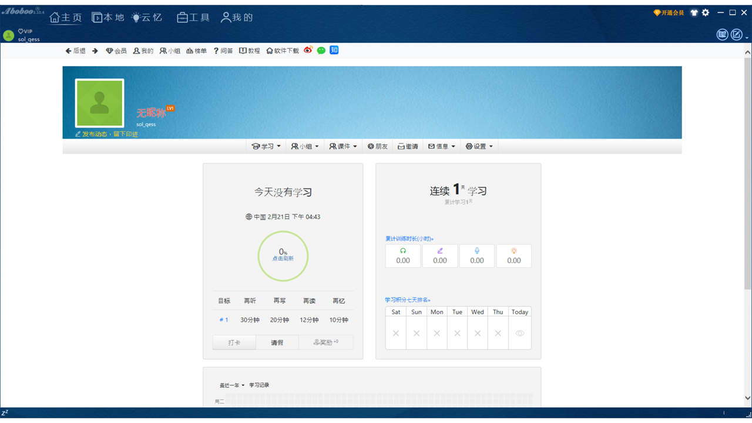The height and width of the screenshot is (423, 752).
Task: Click the 0% progress circle to refresh
Action: point(283,256)
